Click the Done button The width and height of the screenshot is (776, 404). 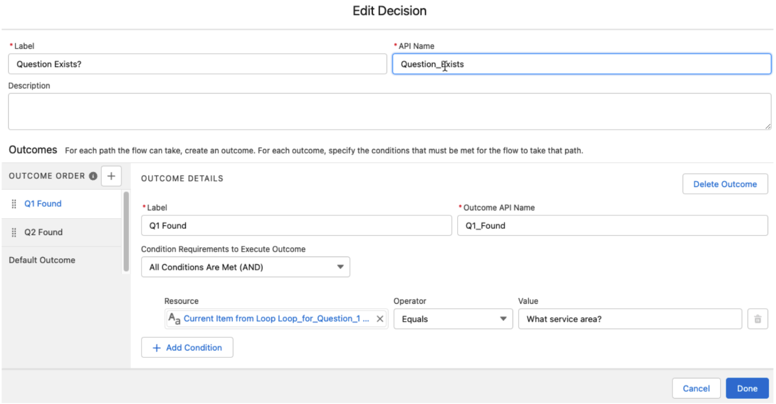pos(747,388)
